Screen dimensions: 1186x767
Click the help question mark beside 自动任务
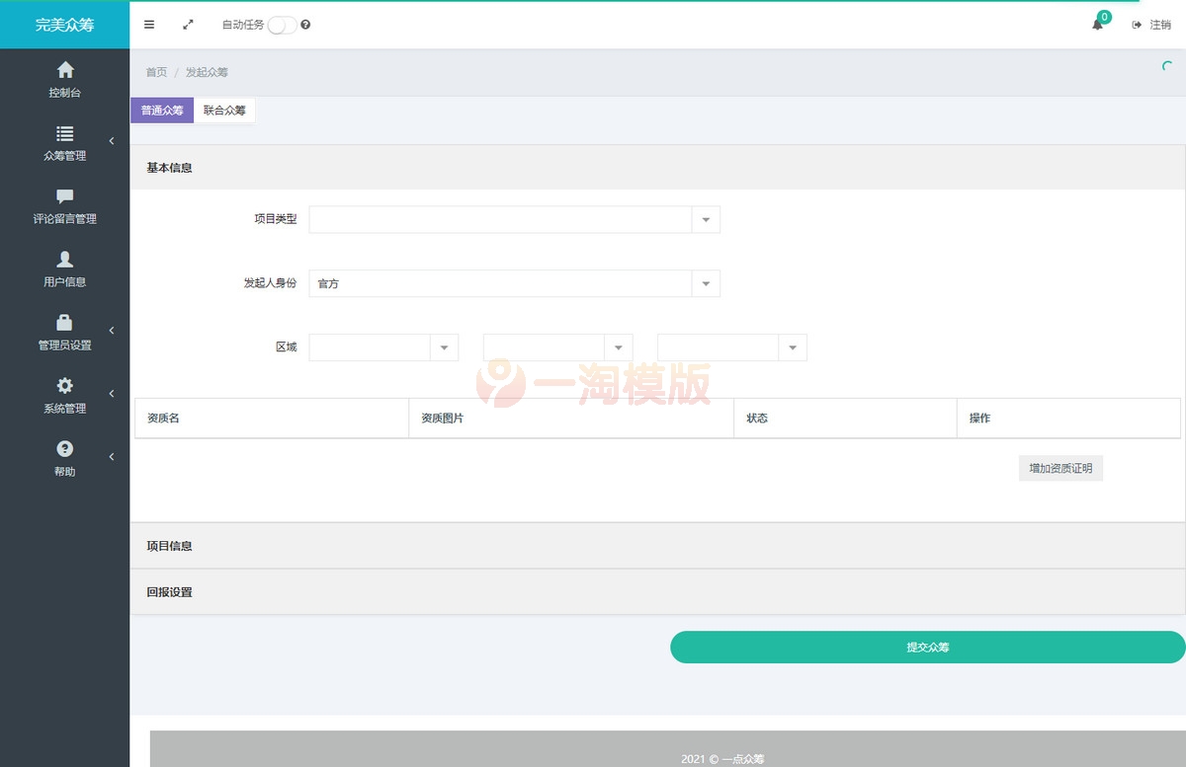click(306, 25)
